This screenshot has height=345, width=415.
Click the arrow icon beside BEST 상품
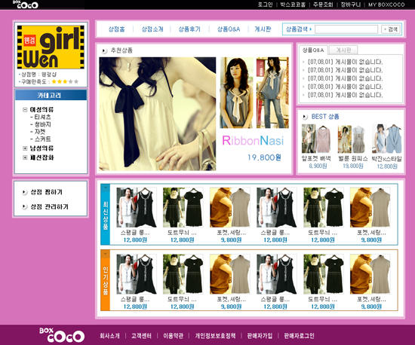coord(305,117)
